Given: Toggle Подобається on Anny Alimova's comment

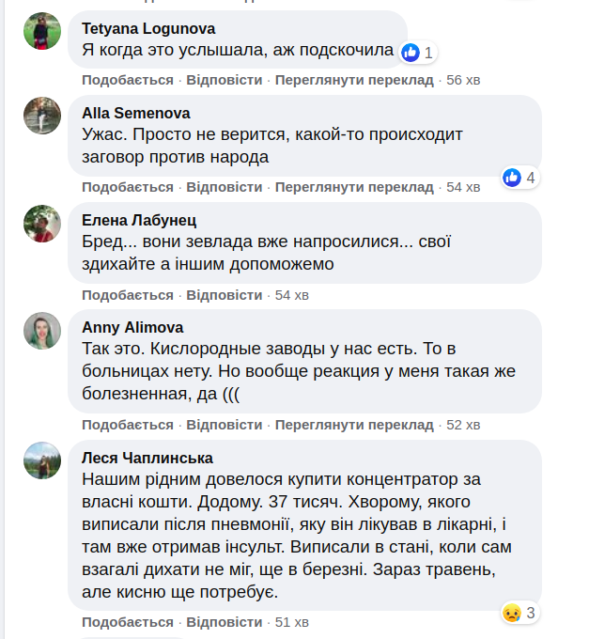Looking at the screenshot, I should [128, 425].
